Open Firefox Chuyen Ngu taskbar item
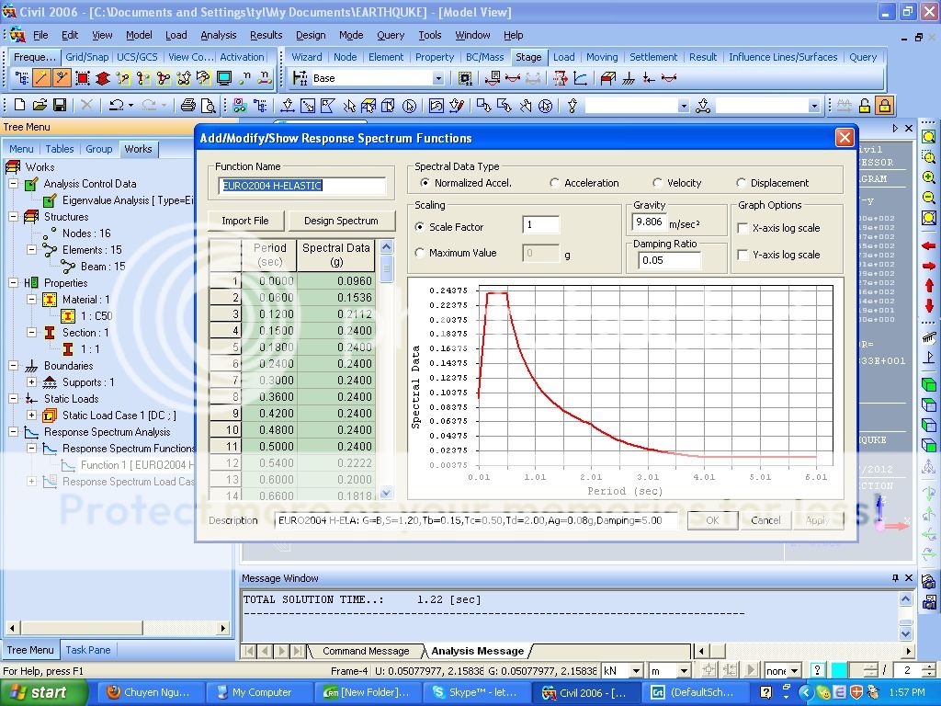Viewport: 941px width, 706px height. (x=150, y=692)
